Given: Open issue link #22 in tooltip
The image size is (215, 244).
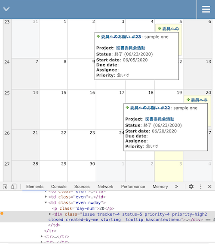Looking at the screenshot, I should 150,108.
